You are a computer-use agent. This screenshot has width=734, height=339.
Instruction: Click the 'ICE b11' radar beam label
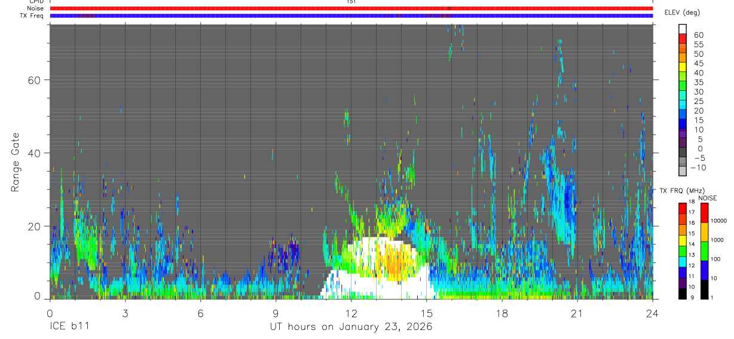[71, 327]
